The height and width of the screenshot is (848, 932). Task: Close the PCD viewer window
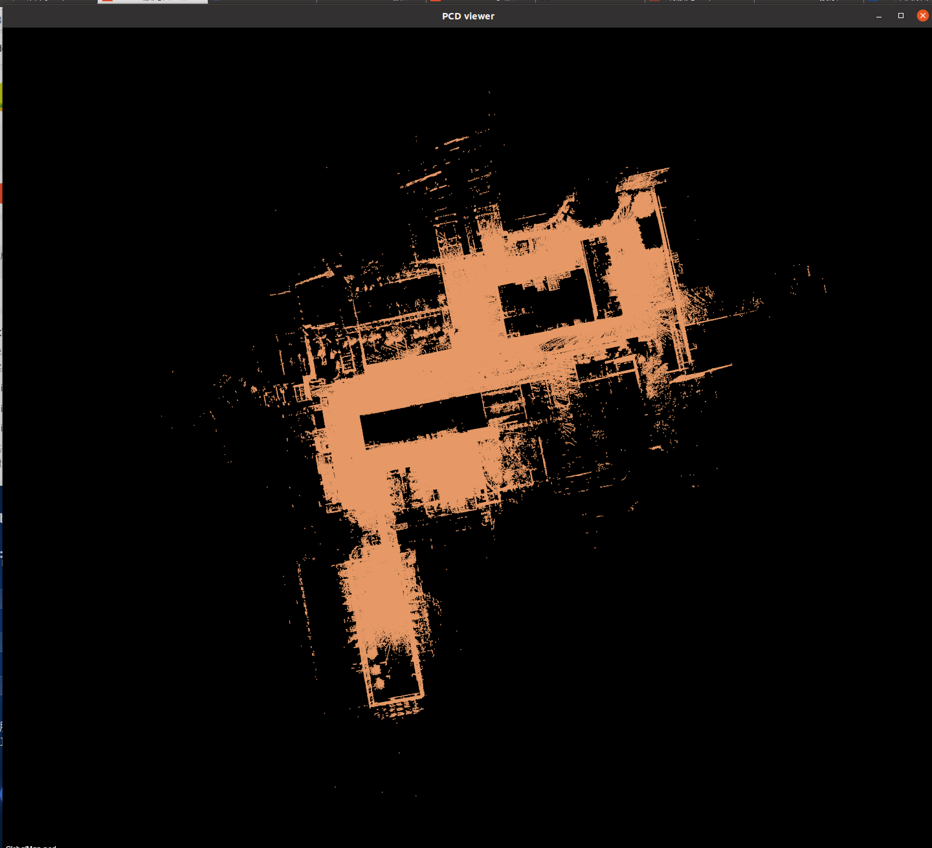pyautogui.click(x=922, y=16)
